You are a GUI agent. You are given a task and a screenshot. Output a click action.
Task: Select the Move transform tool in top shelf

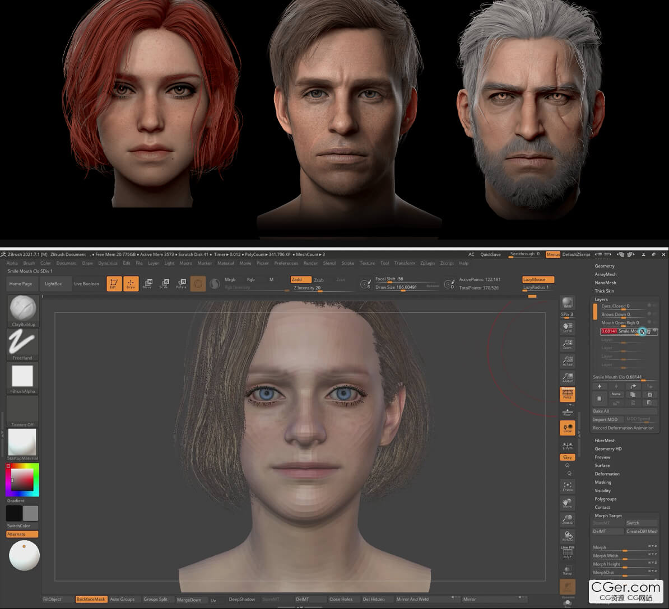147,284
